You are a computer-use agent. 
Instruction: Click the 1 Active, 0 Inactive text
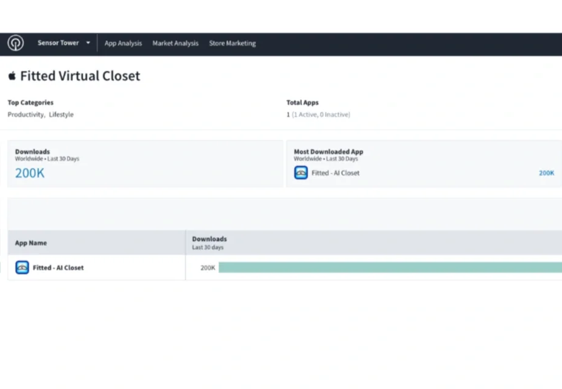(x=321, y=114)
